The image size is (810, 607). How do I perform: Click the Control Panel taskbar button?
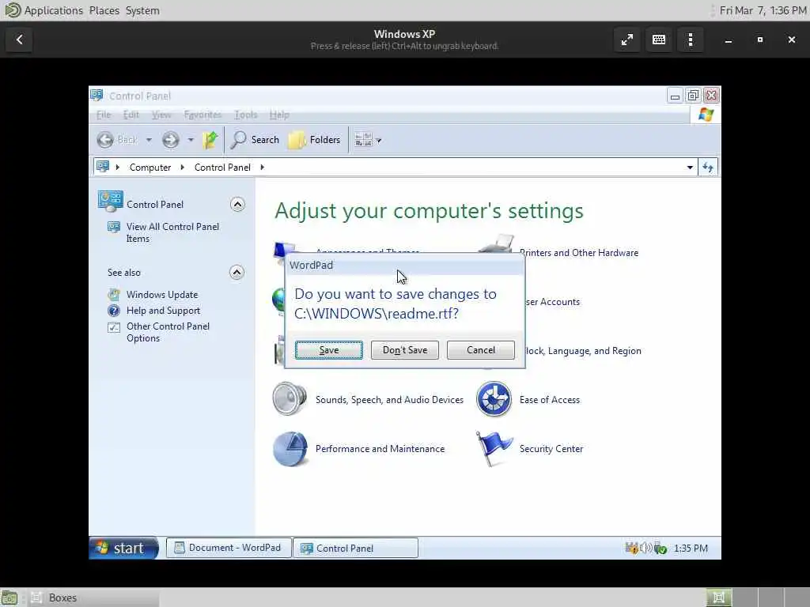click(x=355, y=549)
